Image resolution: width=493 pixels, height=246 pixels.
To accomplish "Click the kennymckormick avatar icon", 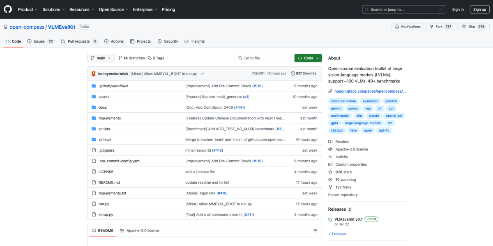I will coord(94,74).
